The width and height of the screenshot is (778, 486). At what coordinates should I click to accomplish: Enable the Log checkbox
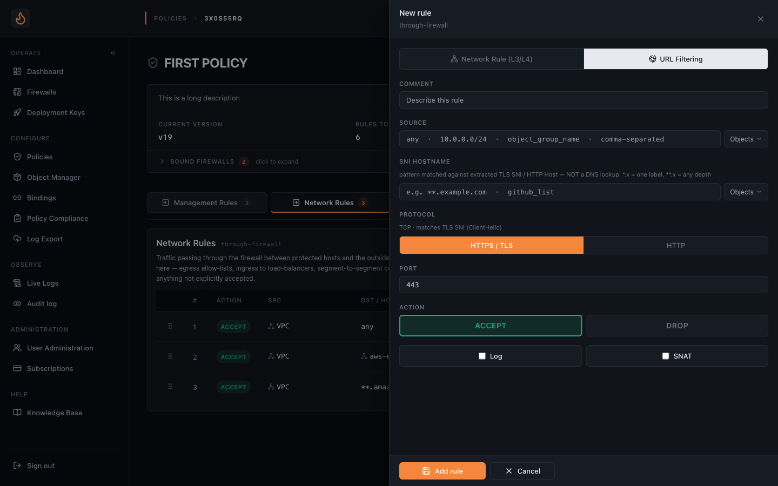[x=482, y=356]
